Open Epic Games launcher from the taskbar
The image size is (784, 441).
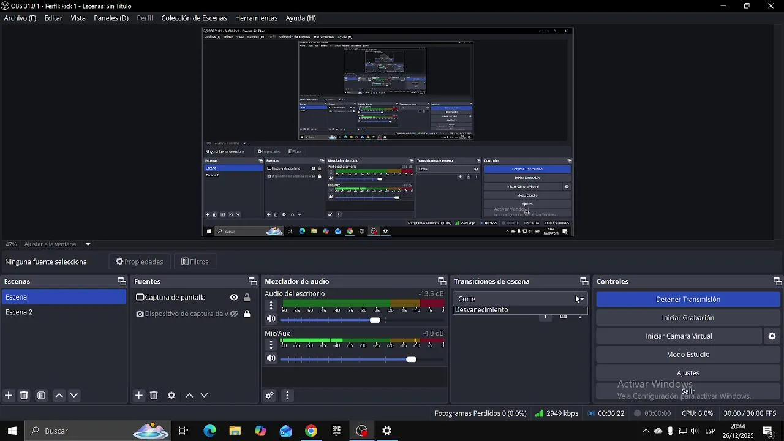(336, 431)
